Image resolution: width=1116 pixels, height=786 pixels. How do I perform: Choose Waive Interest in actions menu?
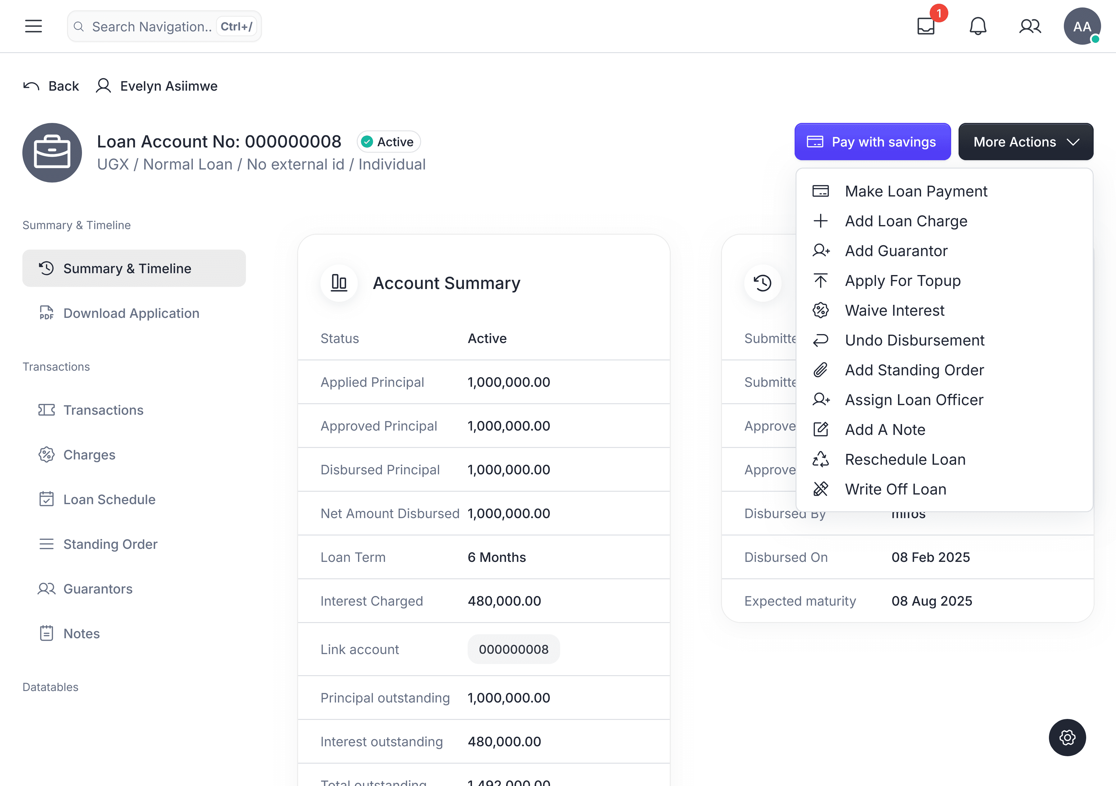point(894,310)
